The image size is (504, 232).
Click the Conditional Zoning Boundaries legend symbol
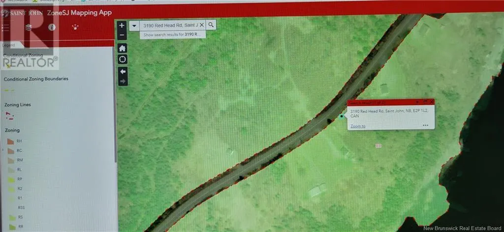[x=9, y=90]
